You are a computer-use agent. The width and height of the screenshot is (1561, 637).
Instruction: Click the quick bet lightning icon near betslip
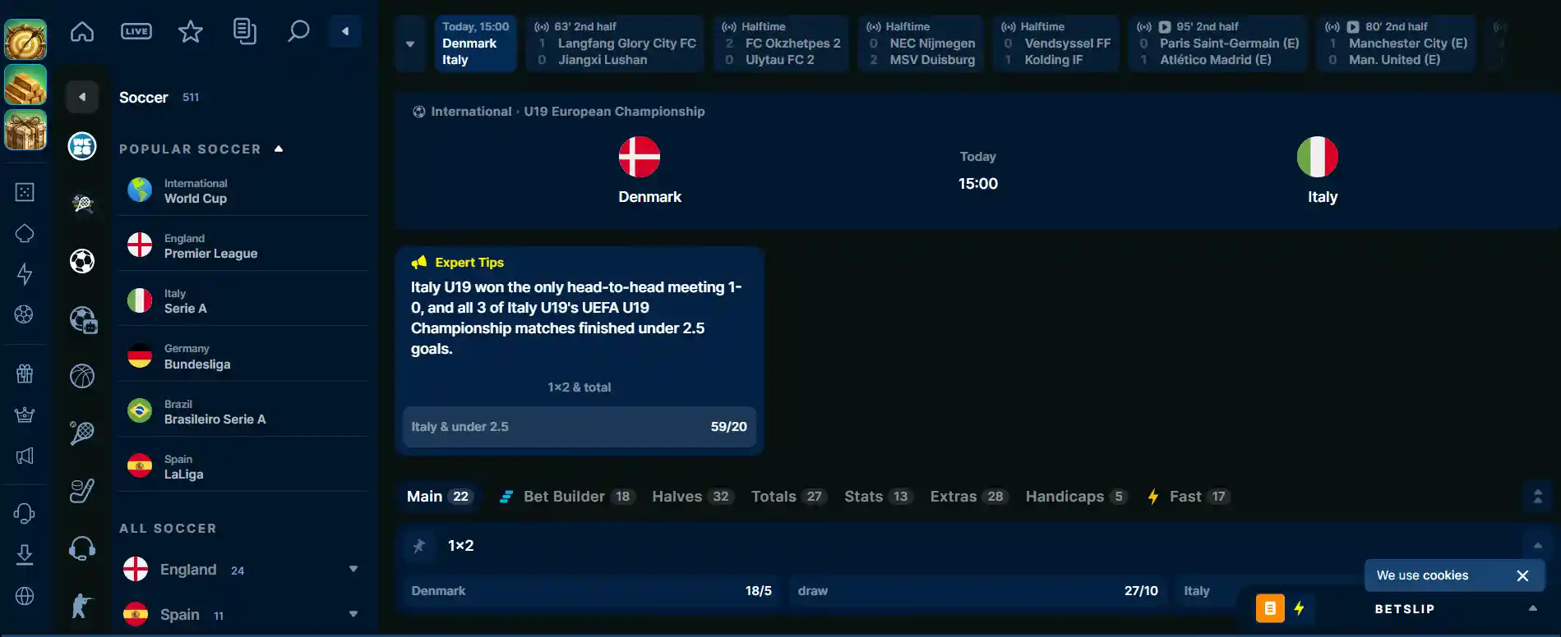click(x=1299, y=608)
